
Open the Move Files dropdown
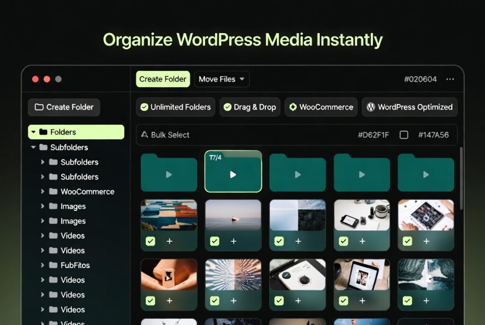click(222, 79)
